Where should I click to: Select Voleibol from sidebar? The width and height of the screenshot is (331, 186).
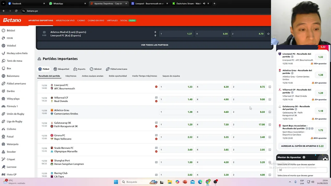tap(11, 46)
